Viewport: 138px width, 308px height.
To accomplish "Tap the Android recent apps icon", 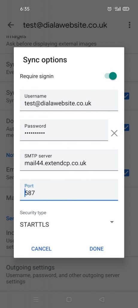I will coord(36,299).
